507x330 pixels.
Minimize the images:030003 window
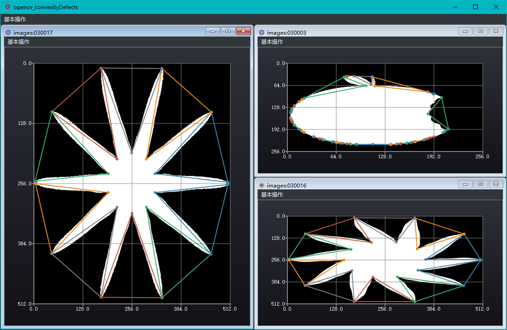[x=465, y=31]
